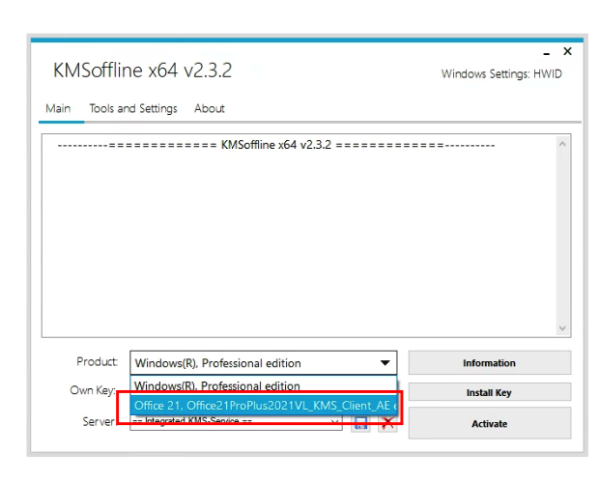This screenshot has height=482, width=599.
Task: Click the red X delete icon
Action: (387, 423)
